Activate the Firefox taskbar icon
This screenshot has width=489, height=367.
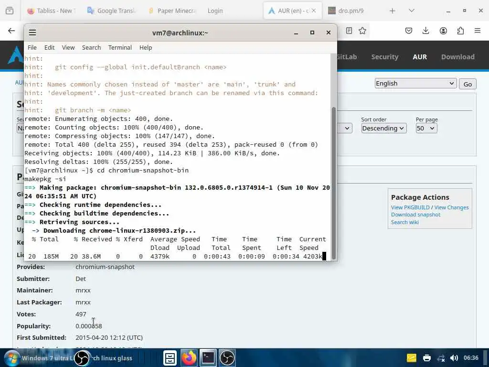pos(189,358)
